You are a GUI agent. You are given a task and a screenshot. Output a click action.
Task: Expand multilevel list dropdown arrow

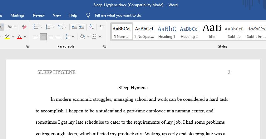65,27
